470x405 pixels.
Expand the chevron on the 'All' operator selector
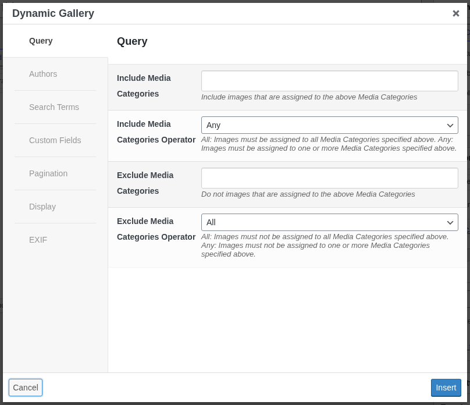(x=450, y=222)
